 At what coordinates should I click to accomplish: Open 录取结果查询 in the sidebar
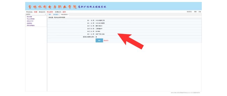31,26
